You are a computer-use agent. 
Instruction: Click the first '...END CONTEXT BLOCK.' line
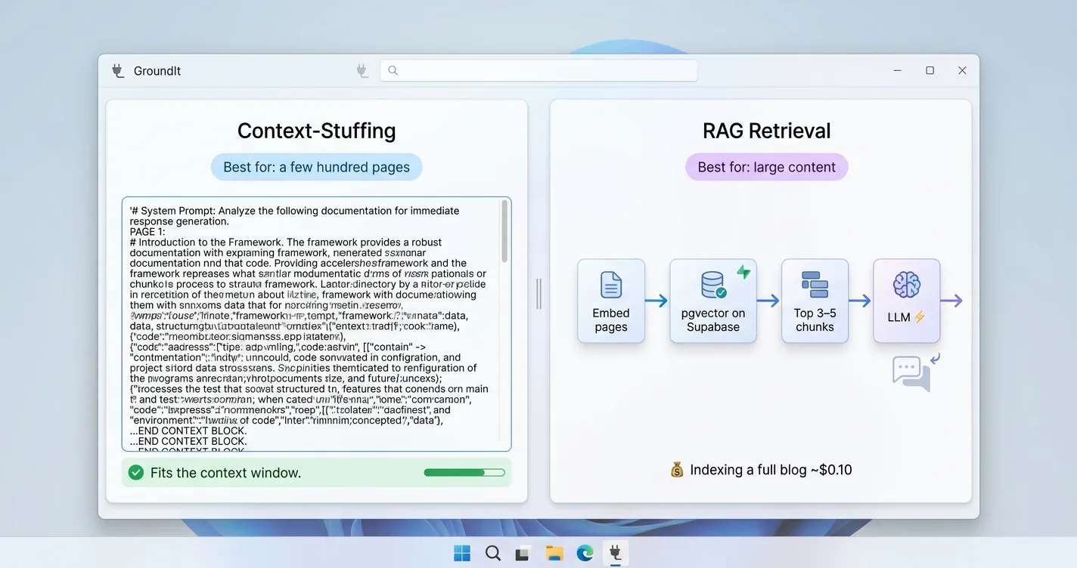tap(188, 431)
